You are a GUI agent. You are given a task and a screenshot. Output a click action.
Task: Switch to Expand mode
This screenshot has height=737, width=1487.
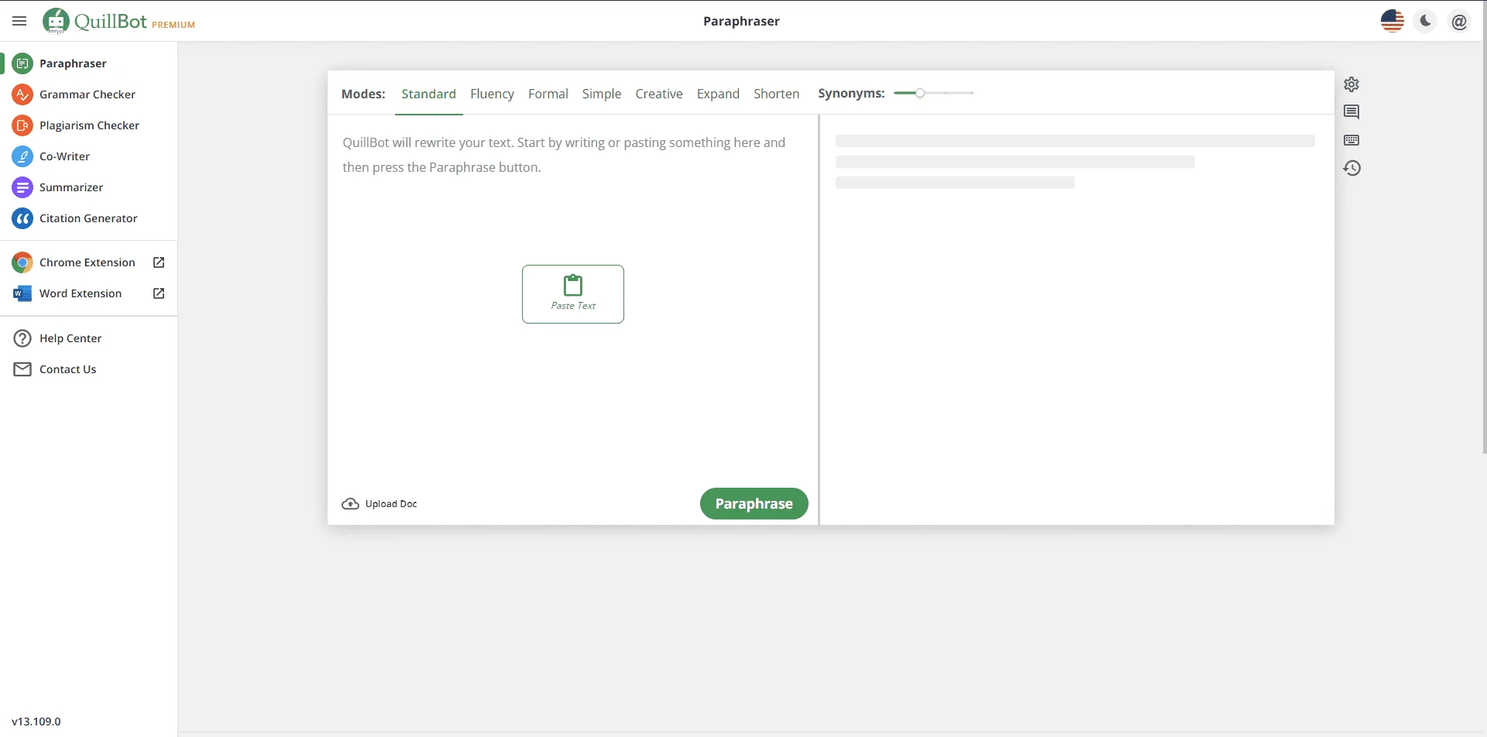[718, 94]
